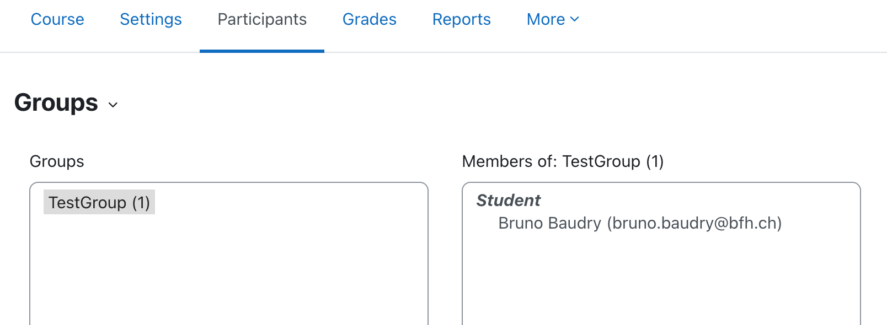The image size is (887, 325).
Task: Click the Student role heading in members list
Action: tap(508, 200)
